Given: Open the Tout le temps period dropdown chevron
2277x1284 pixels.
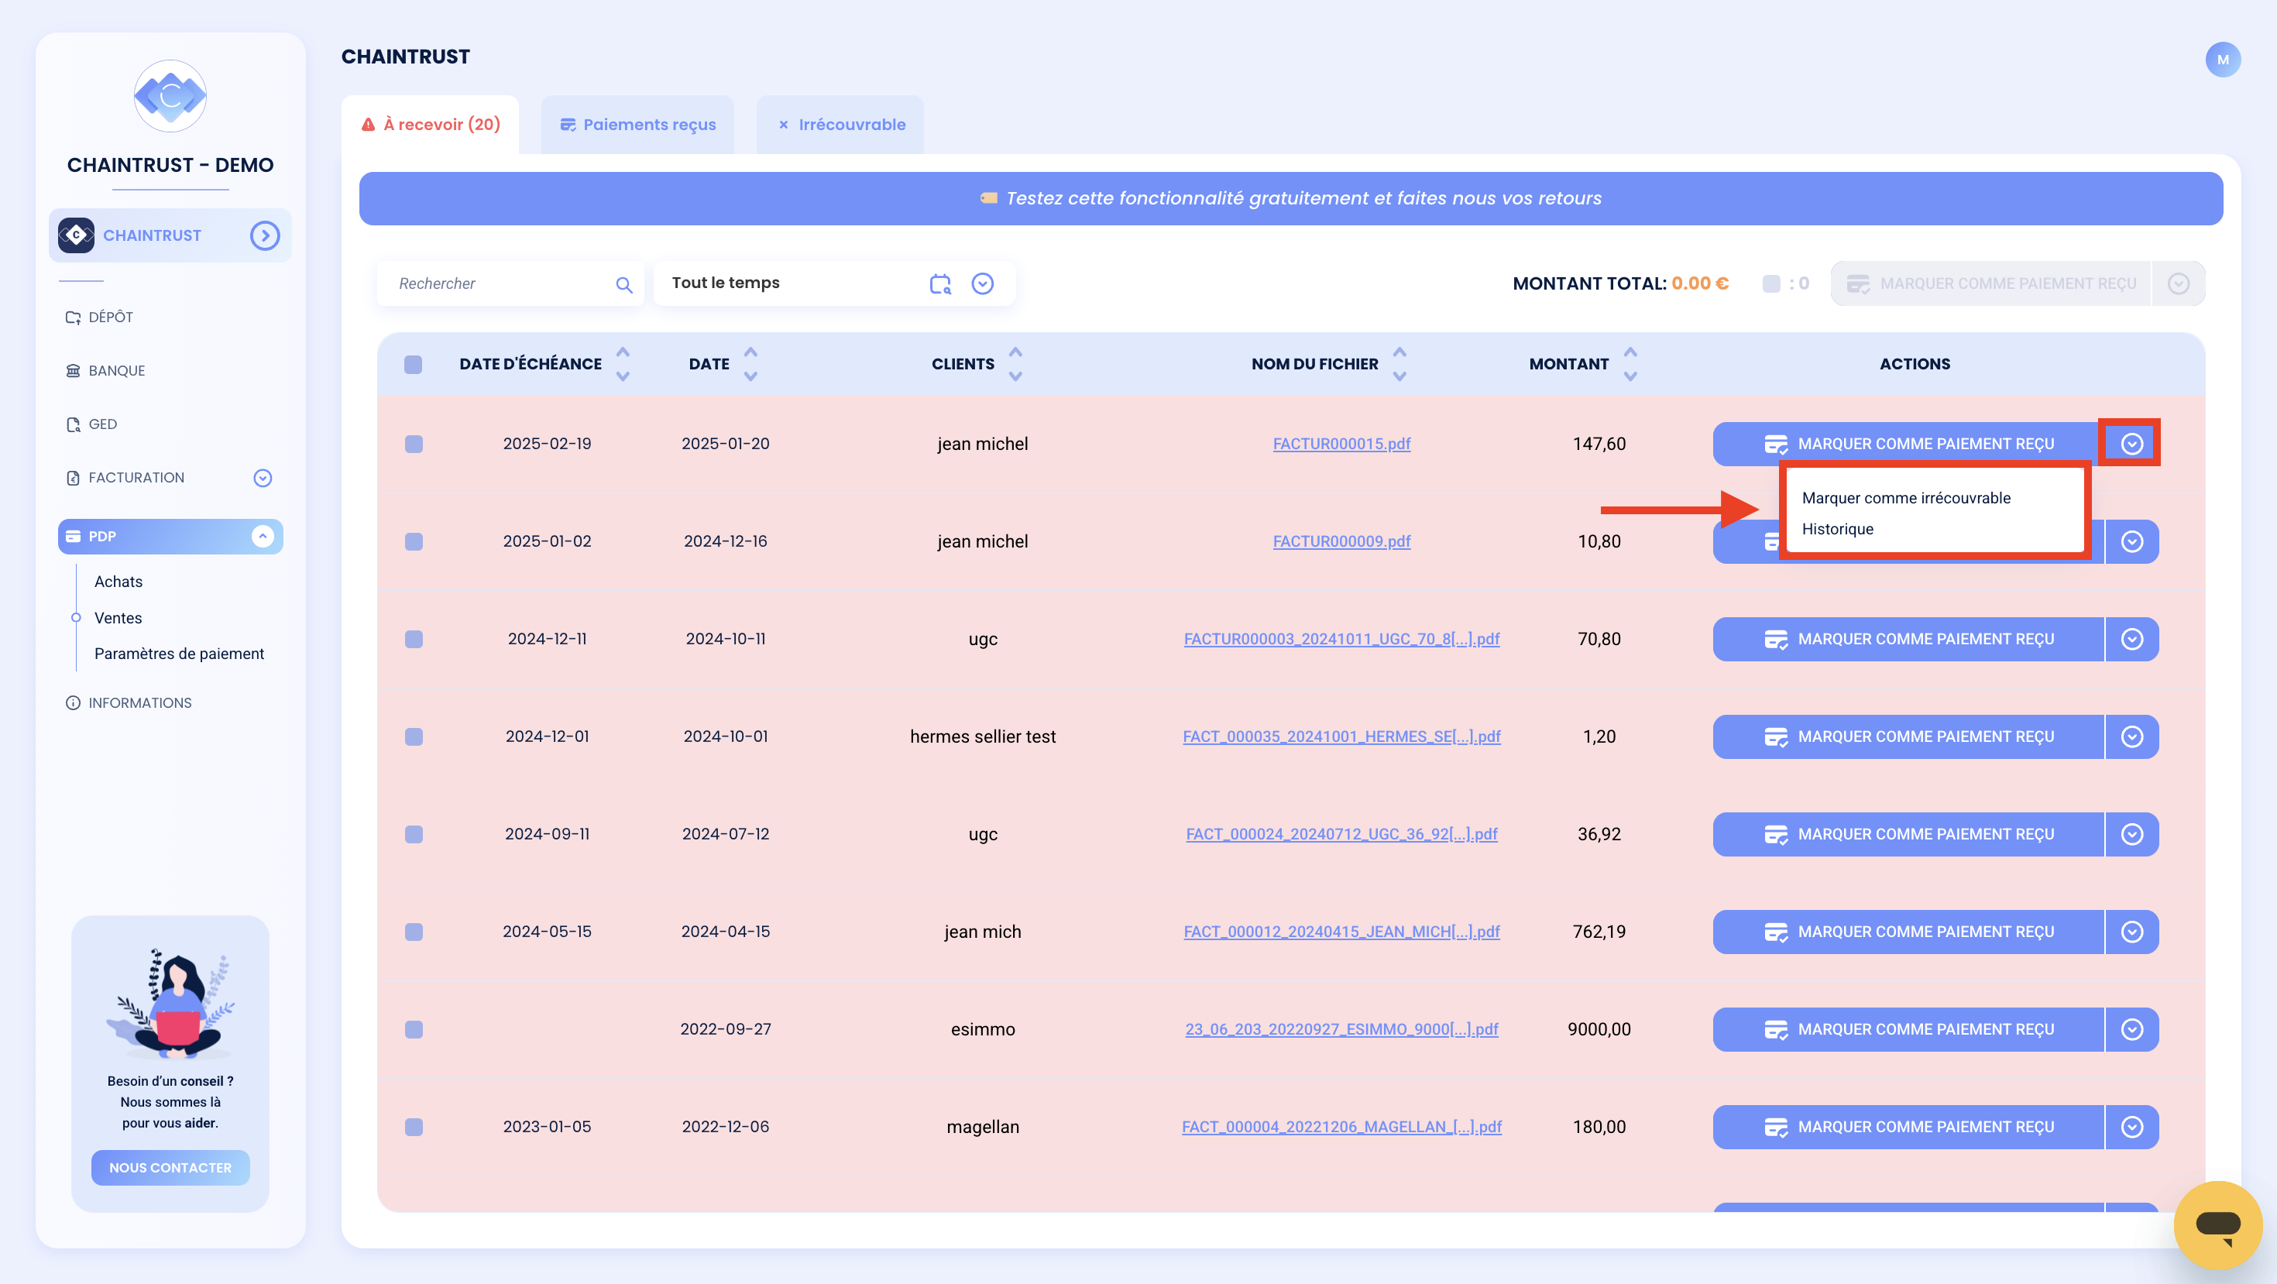Looking at the screenshot, I should [982, 283].
